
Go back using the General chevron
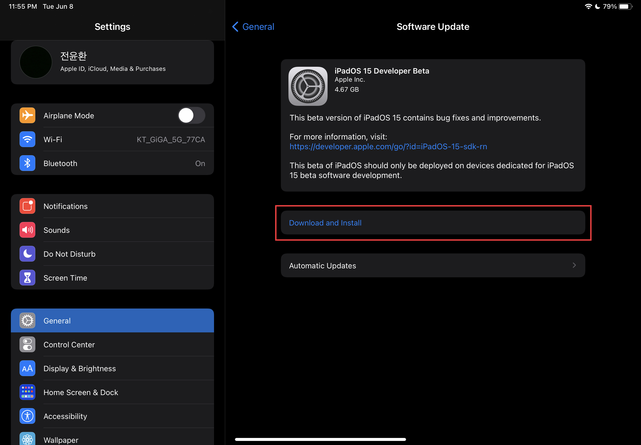(x=235, y=27)
